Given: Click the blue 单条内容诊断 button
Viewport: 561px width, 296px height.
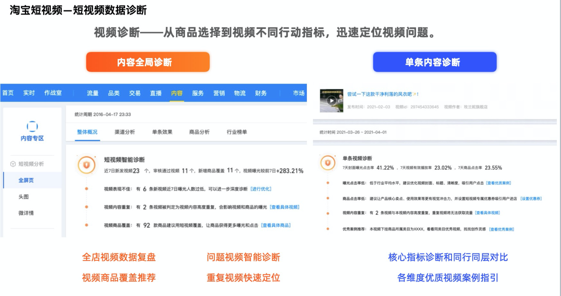Looking at the screenshot, I should 434,62.
